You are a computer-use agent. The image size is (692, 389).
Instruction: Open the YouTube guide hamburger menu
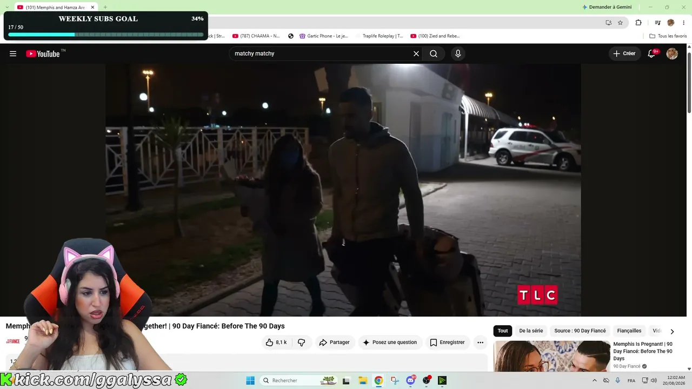tap(13, 53)
